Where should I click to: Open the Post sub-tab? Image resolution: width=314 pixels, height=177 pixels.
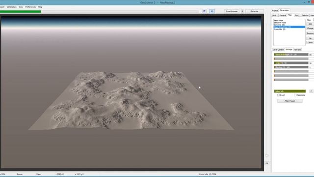pos(296,15)
